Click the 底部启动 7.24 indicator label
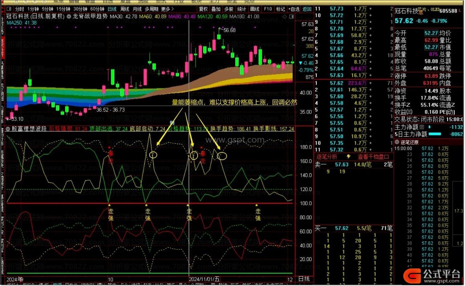The height and width of the screenshot is (286, 465). click(x=148, y=129)
